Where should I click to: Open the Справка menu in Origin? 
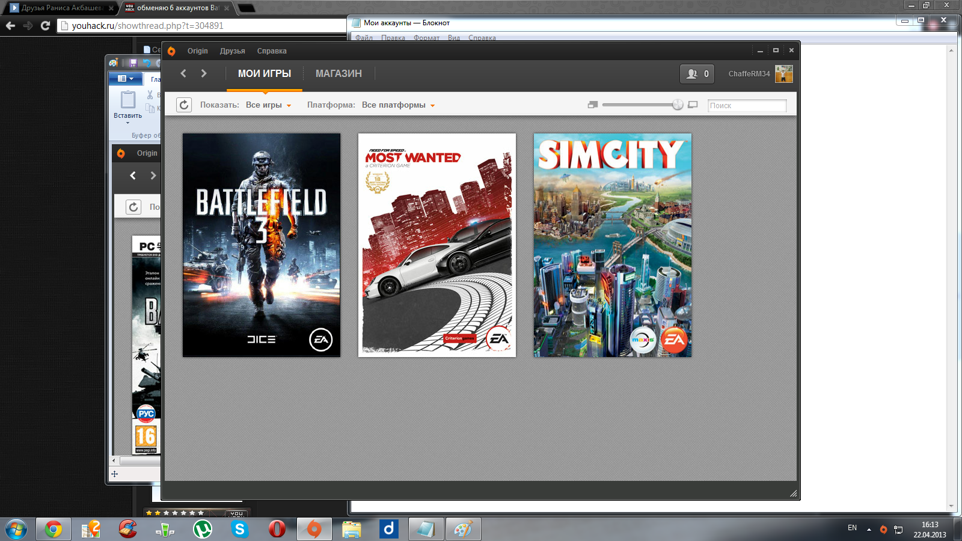tap(272, 51)
